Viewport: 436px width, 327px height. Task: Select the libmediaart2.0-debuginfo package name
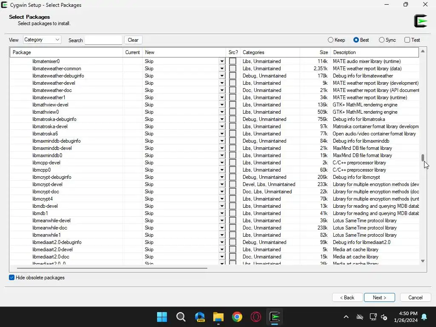click(57, 242)
